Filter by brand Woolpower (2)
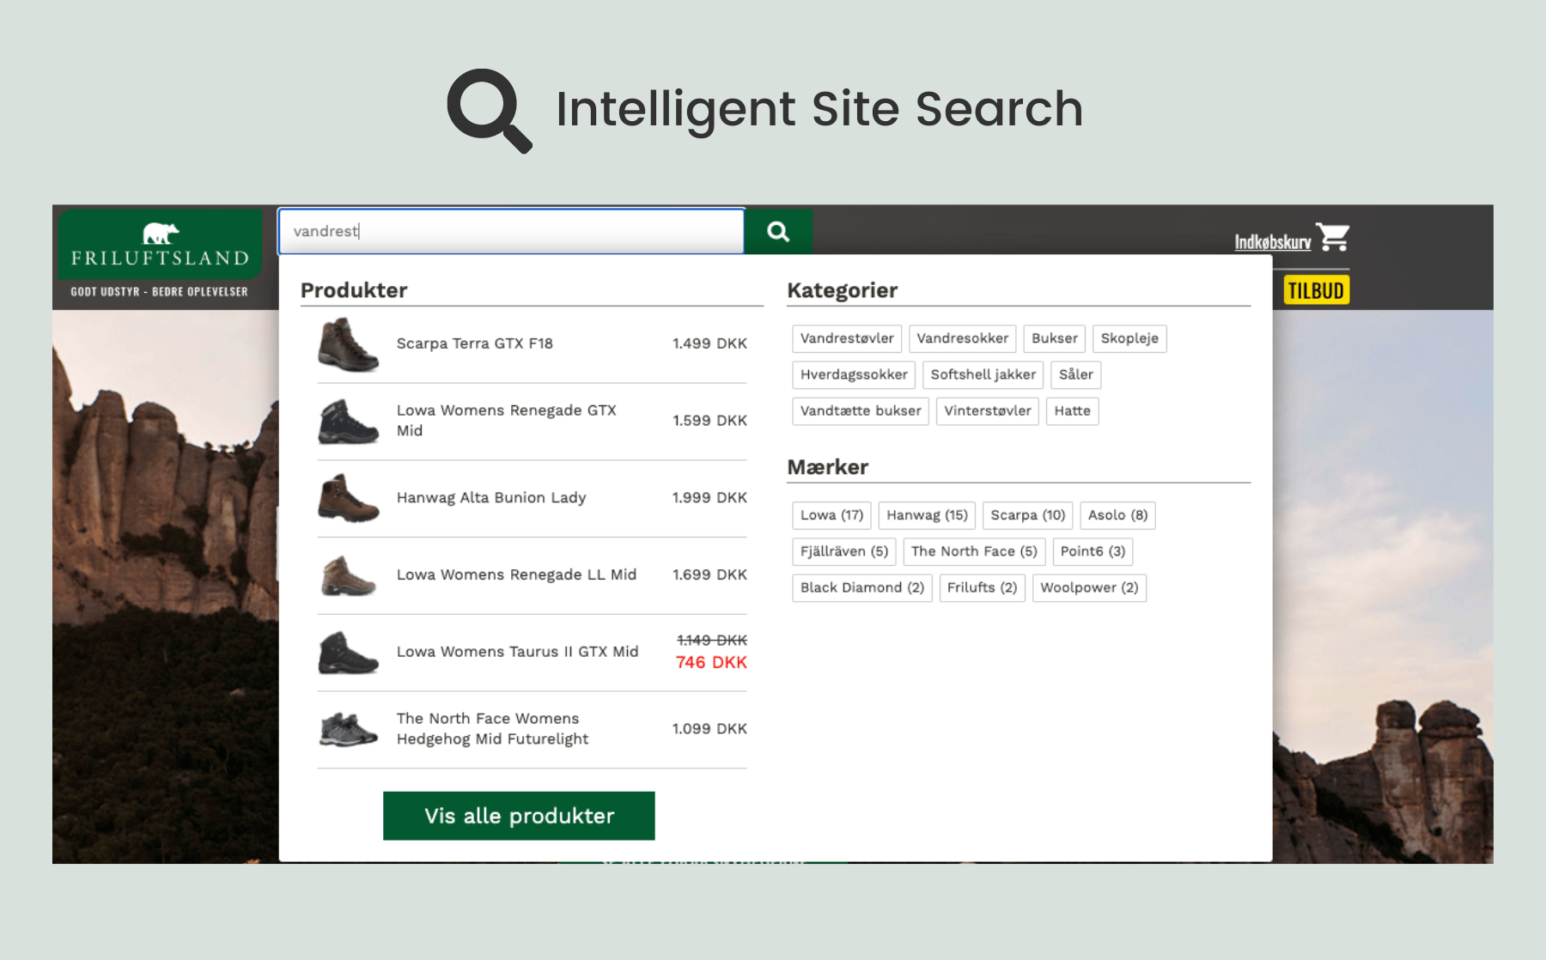Viewport: 1546px width, 960px height. (1089, 587)
